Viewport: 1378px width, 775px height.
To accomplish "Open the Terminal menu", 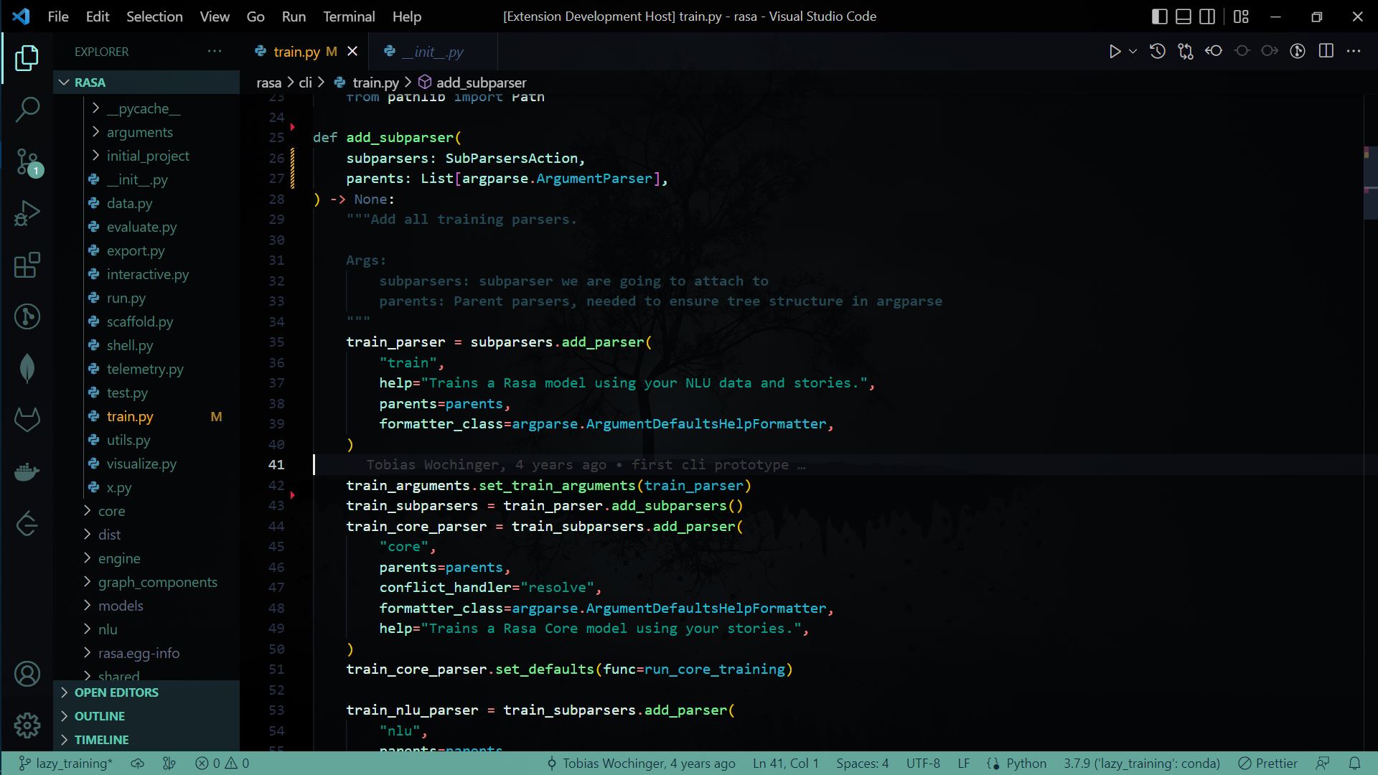I will 349,17.
